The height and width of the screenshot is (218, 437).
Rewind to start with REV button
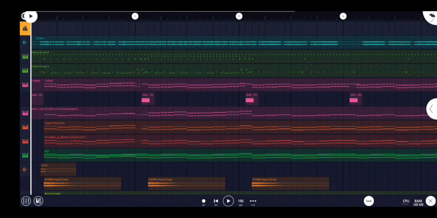[x=216, y=202]
